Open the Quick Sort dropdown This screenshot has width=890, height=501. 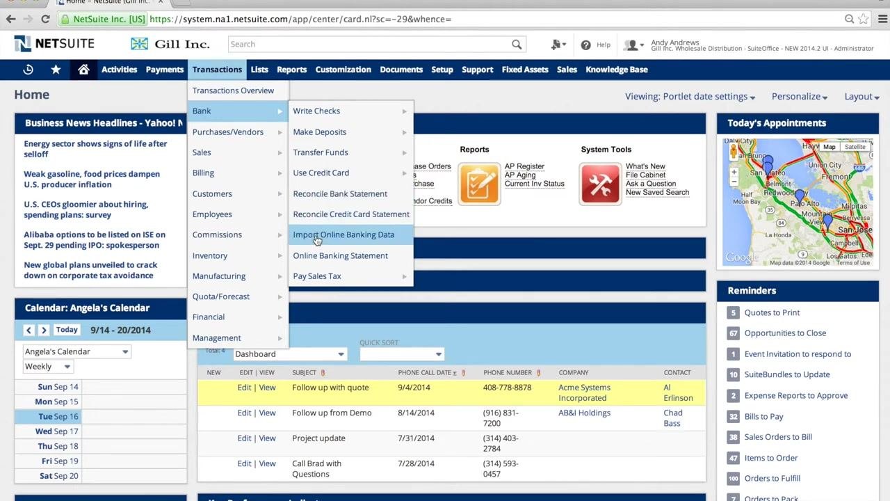(401, 354)
